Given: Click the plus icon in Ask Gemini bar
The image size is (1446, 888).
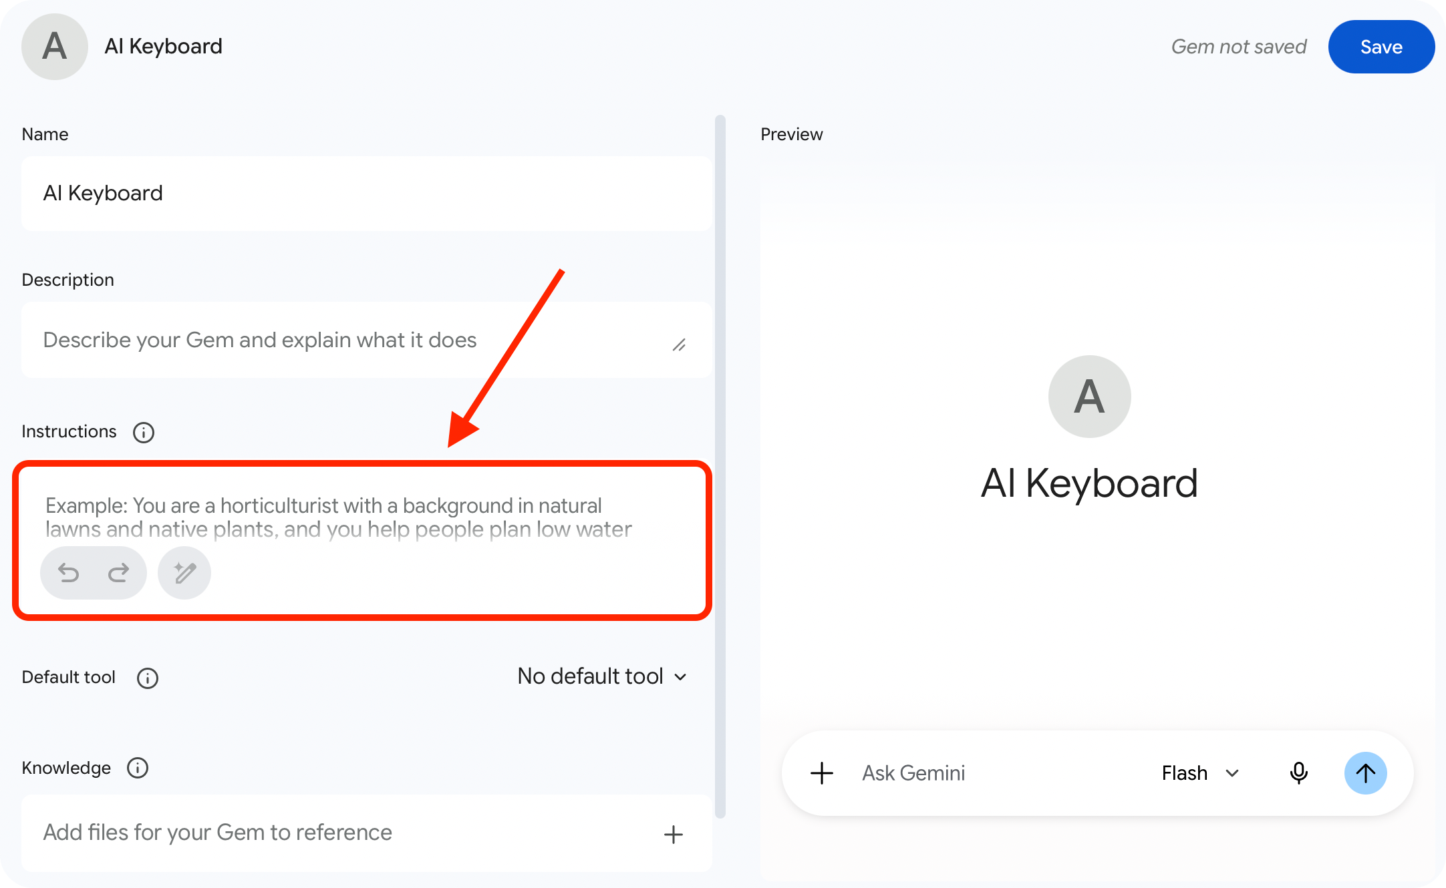Looking at the screenshot, I should click(x=822, y=773).
